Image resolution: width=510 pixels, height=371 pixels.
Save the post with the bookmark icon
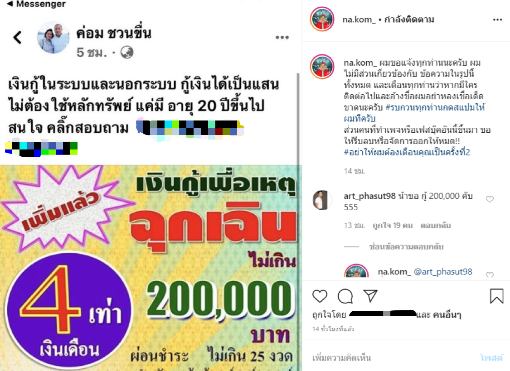(496, 296)
